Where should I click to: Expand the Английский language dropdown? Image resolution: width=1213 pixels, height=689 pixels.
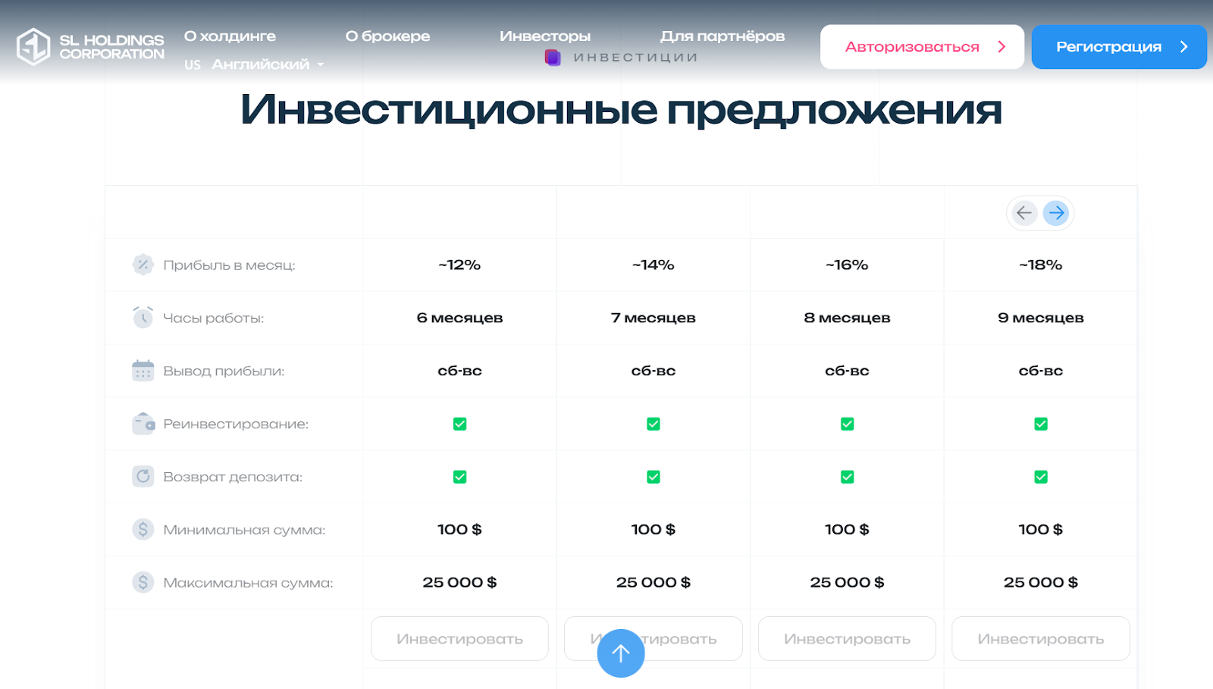[x=254, y=64]
